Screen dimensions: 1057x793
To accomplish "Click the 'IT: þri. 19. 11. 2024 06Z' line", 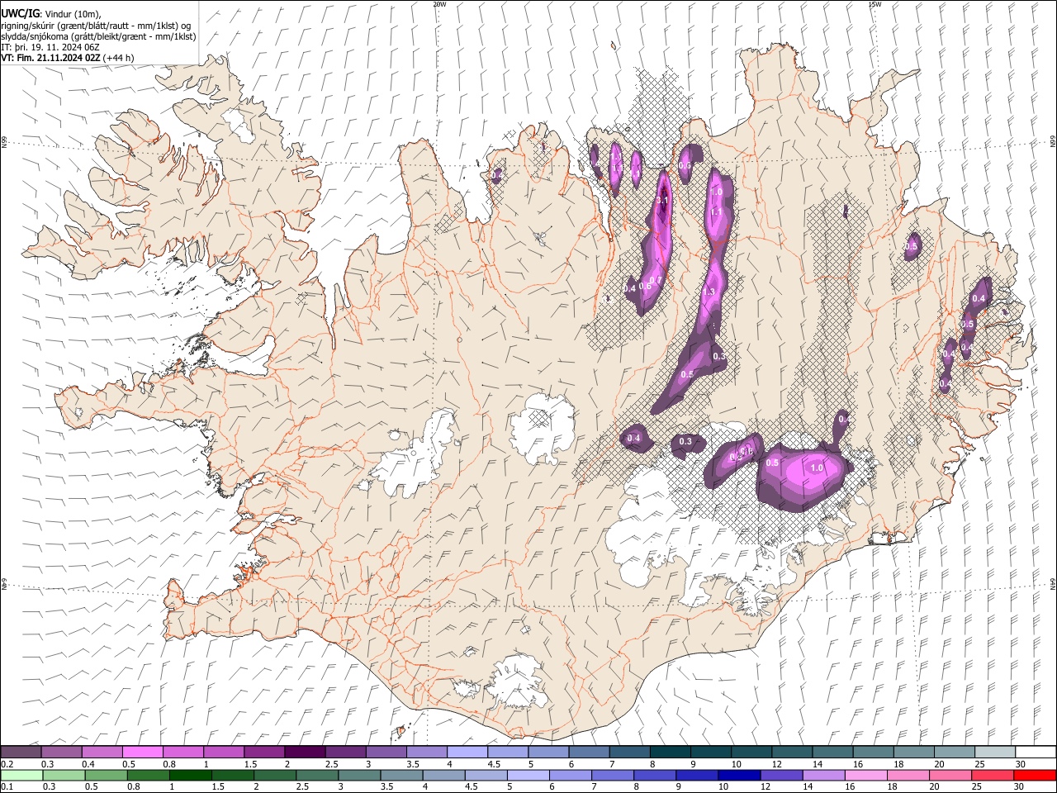I will pyautogui.click(x=50, y=47).
